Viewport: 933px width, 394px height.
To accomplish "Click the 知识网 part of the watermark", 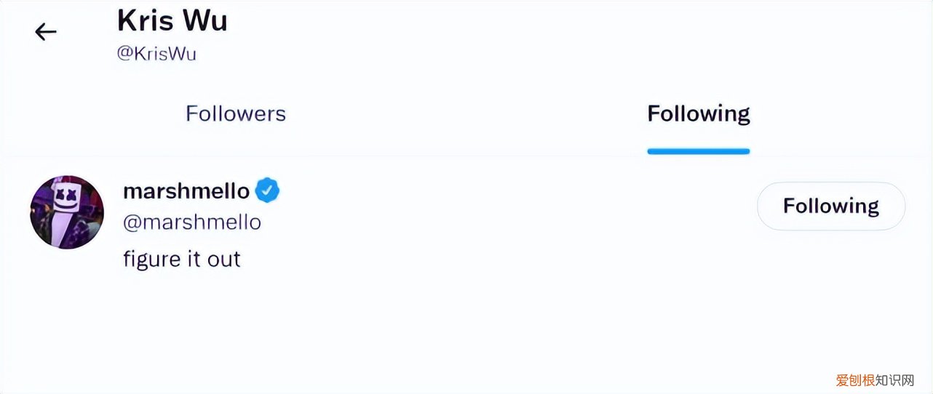I will point(894,380).
